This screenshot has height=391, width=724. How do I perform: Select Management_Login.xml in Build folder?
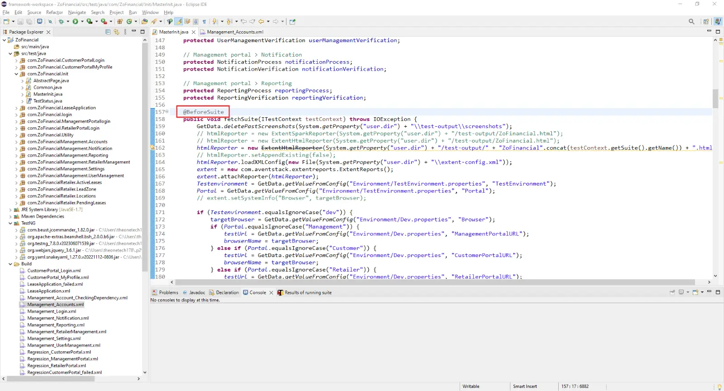52,311
